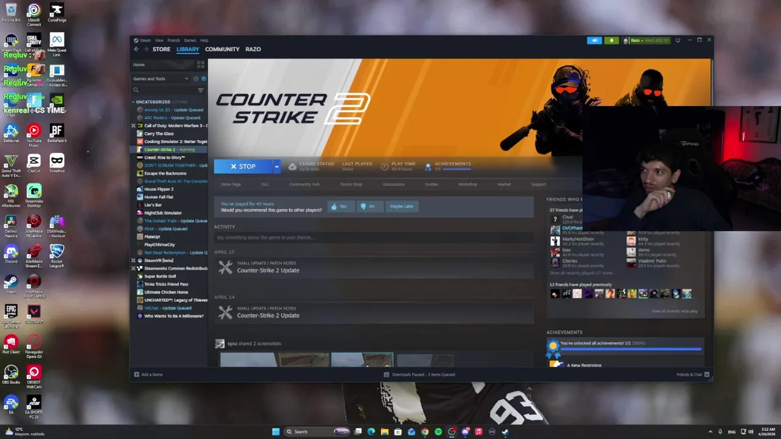Viewport: 781px width, 439px height.
Task: Open the Friends menu in Steam
Action: (174, 40)
